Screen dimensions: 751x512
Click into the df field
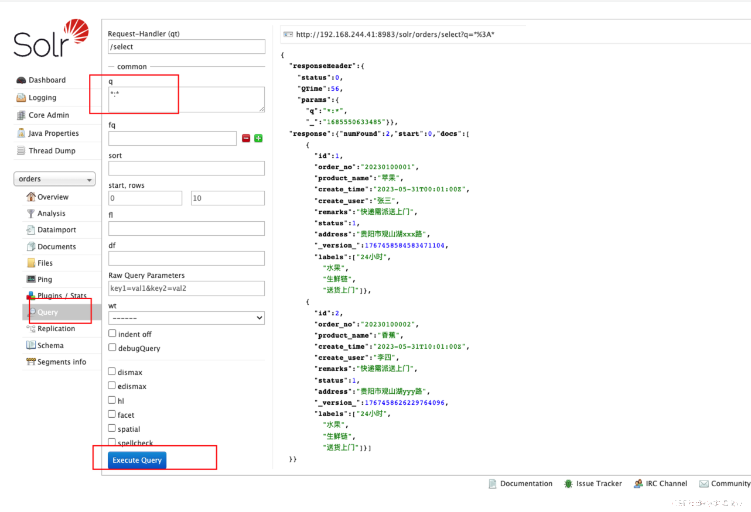coord(186,258)
